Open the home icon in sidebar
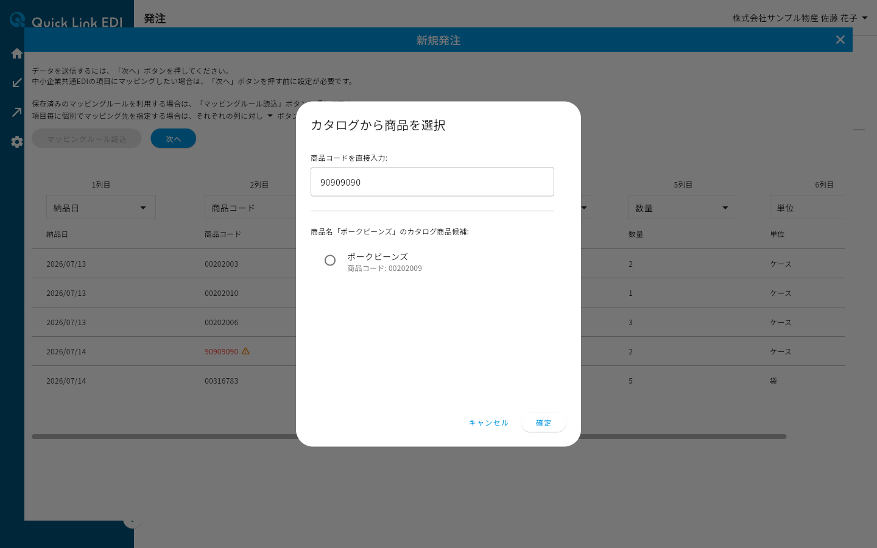The width and height of the screenshot is (877, 548). (x=17, y=54)
